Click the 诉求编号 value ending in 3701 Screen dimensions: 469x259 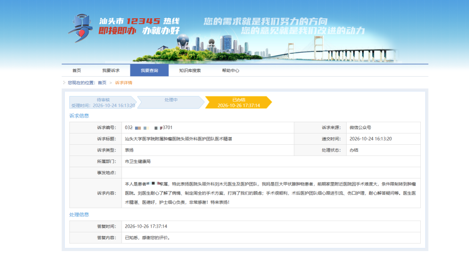pyautogui.click(x=149, y=127)
